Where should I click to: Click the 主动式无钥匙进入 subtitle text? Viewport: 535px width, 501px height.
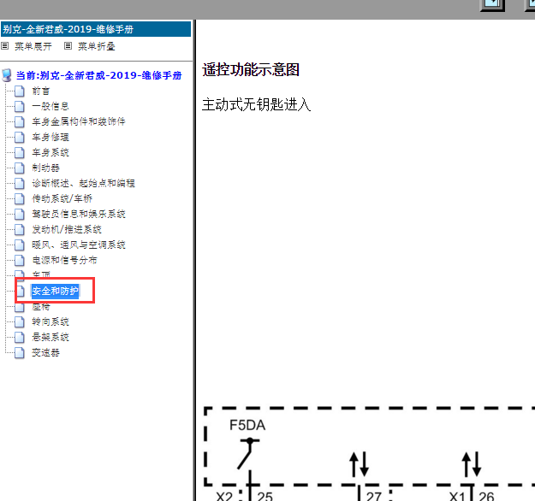pyautogui.click(x=256, y=104)
